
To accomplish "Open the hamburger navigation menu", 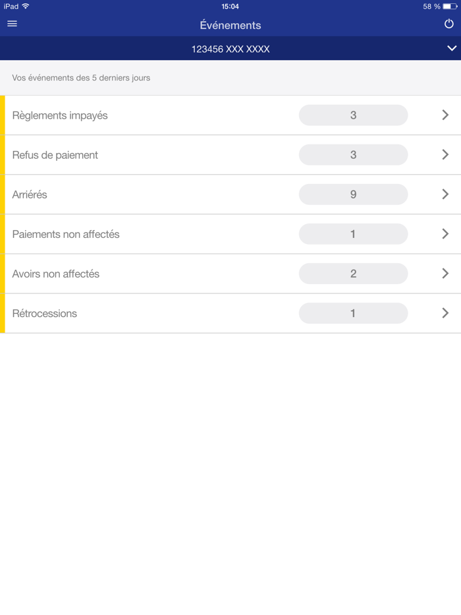I will point(12,24).
